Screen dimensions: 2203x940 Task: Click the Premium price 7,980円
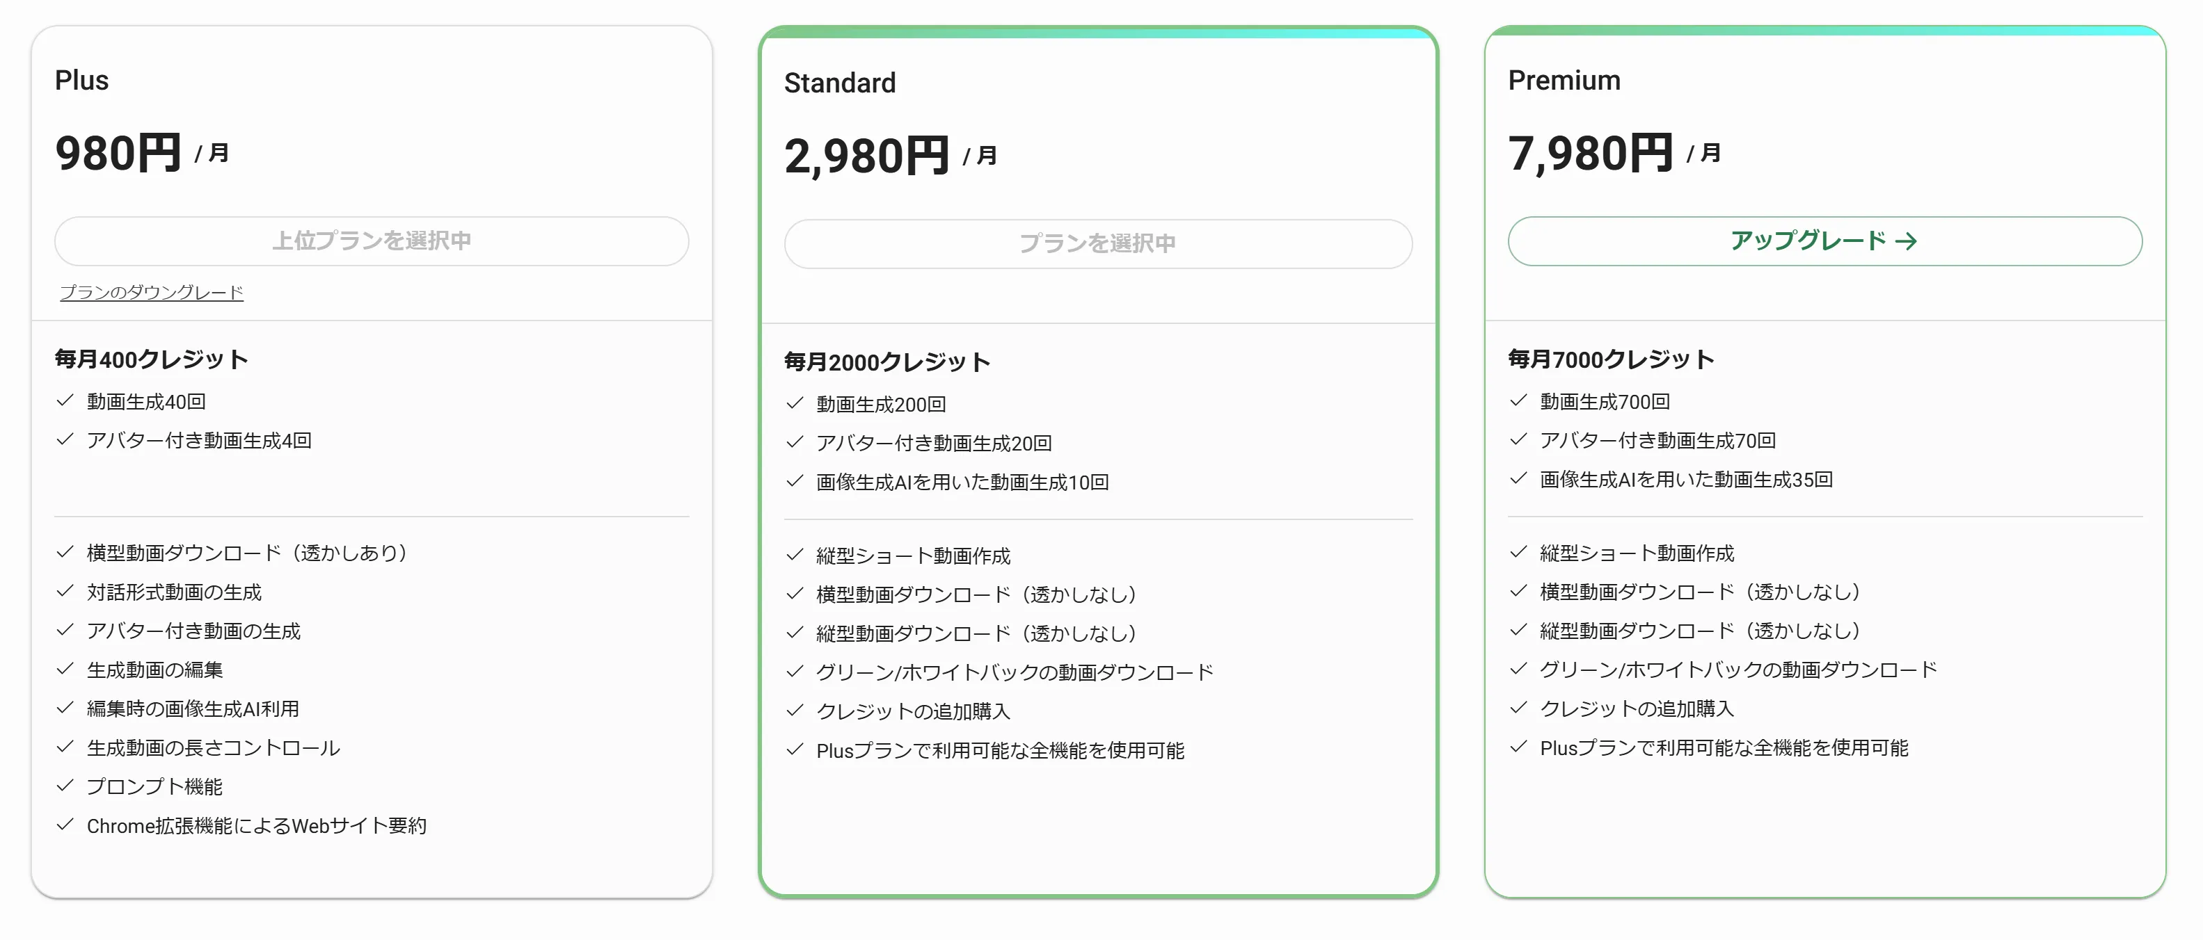tap(1591, 154)
